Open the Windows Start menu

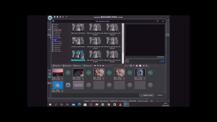(50, 105)
